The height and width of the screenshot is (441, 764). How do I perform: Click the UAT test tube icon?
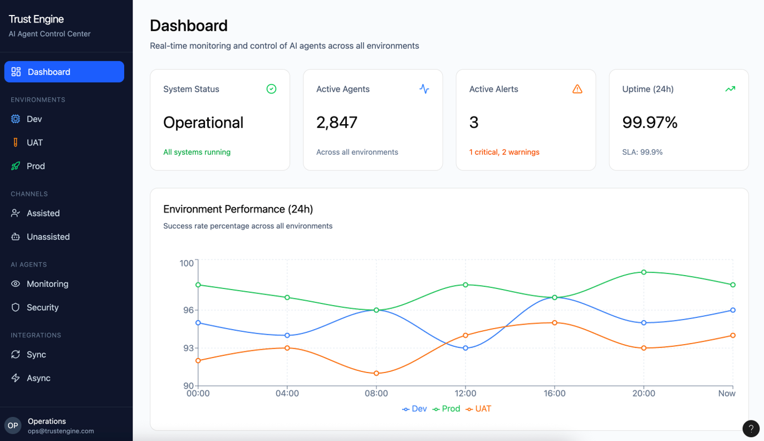click(16, 143)
